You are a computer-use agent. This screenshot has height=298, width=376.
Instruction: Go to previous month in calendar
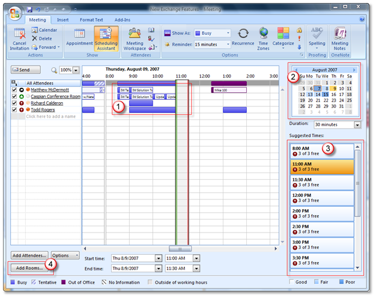pyautogui.click(x=296, y=70)
